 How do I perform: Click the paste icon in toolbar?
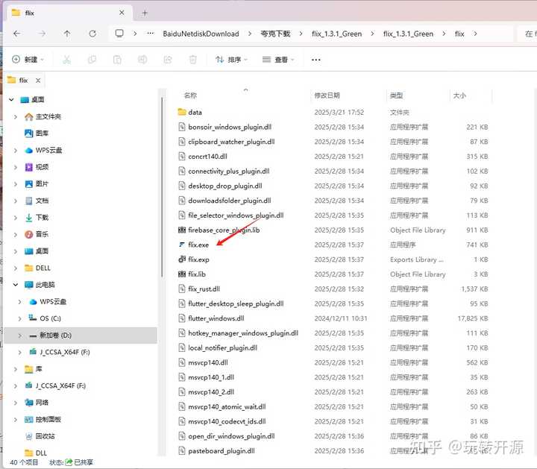coord(117,60)
